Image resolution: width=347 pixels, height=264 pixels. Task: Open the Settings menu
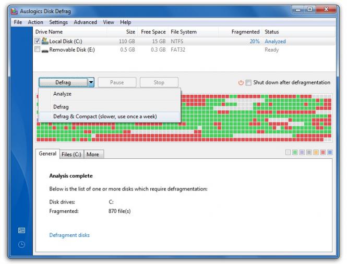[58, 22]
